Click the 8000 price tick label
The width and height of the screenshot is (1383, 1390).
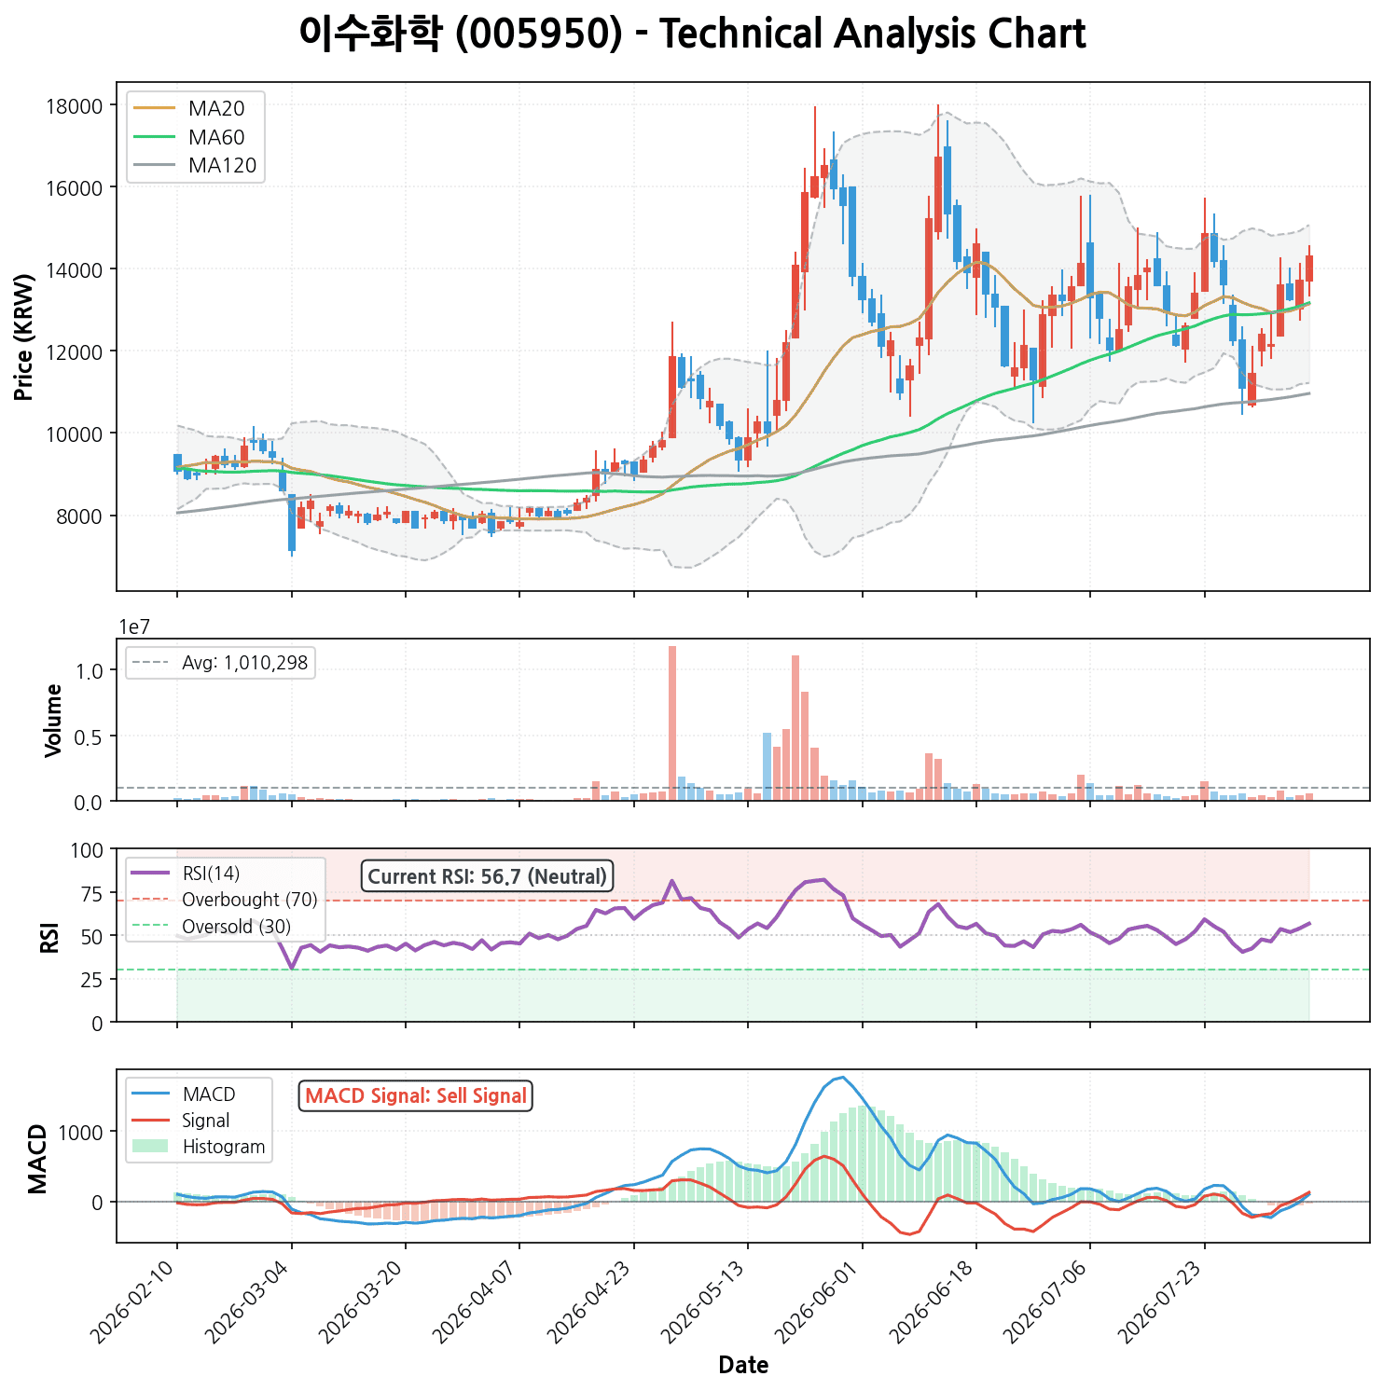pos(80,516)
